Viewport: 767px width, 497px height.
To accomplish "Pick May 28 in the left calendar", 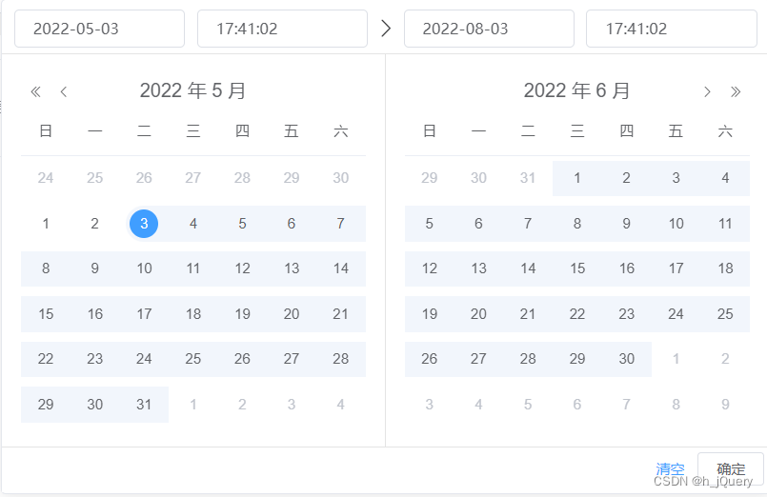I will [x=341, y=359].
